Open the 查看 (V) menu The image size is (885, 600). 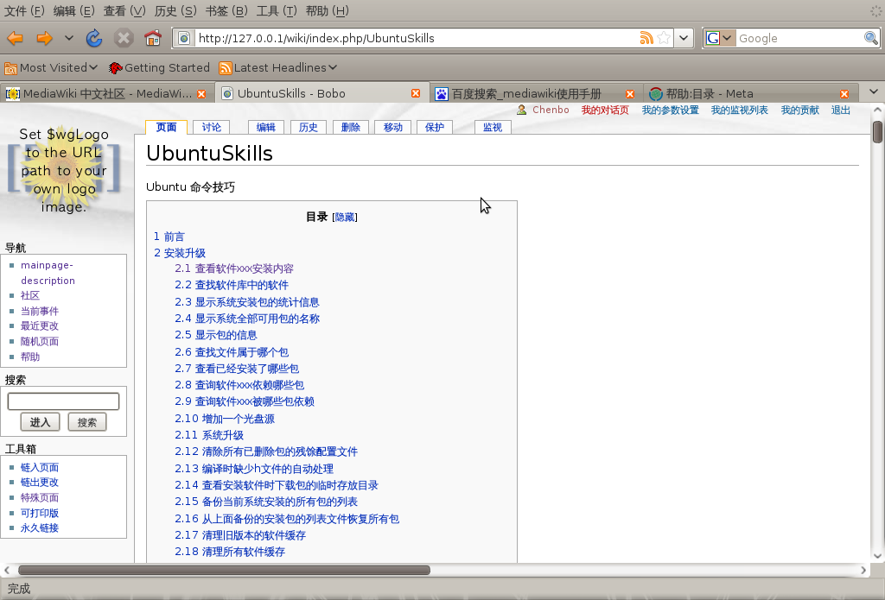(x=124, y=10)
